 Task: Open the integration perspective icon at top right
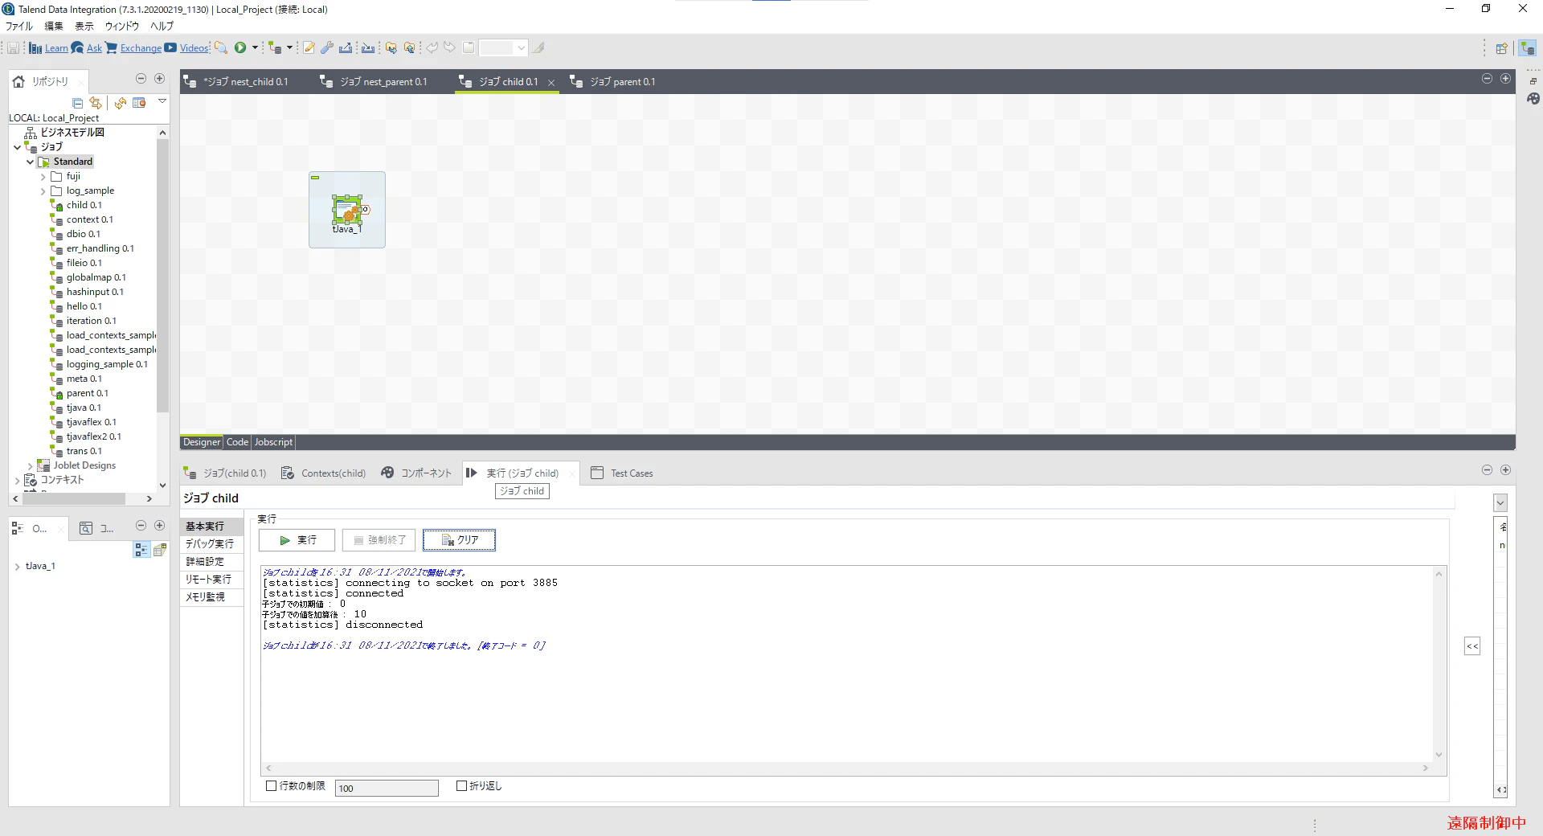(x=1528, y=48)
